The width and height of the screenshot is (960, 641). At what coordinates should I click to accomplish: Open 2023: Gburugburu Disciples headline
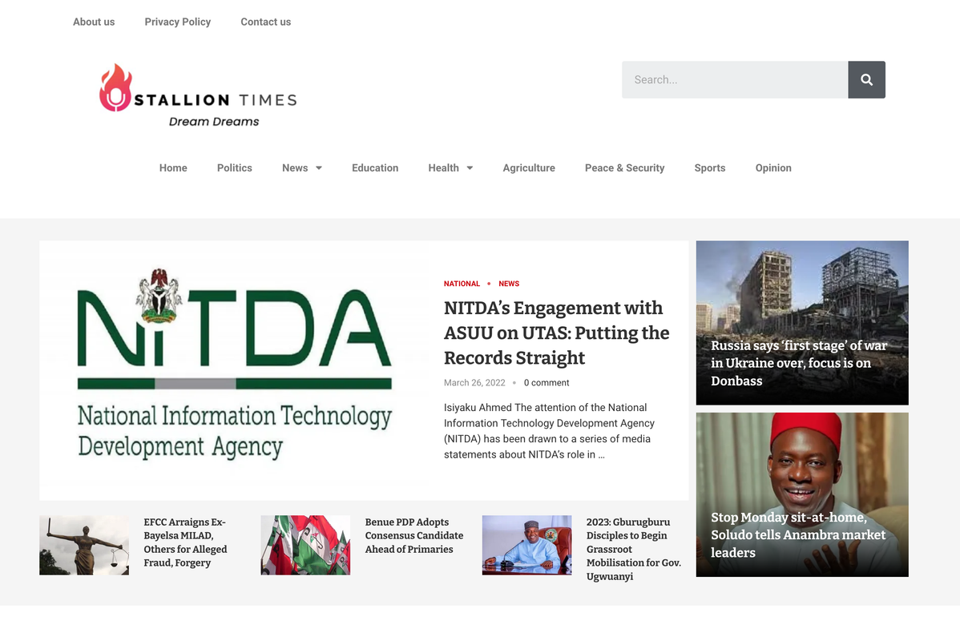click(x=634, y=549)
